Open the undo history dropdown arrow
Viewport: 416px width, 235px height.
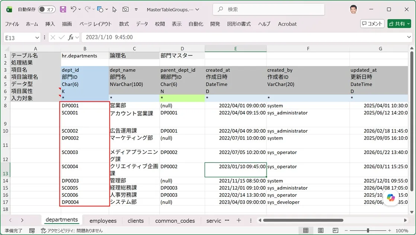click(x=80, y=9)
